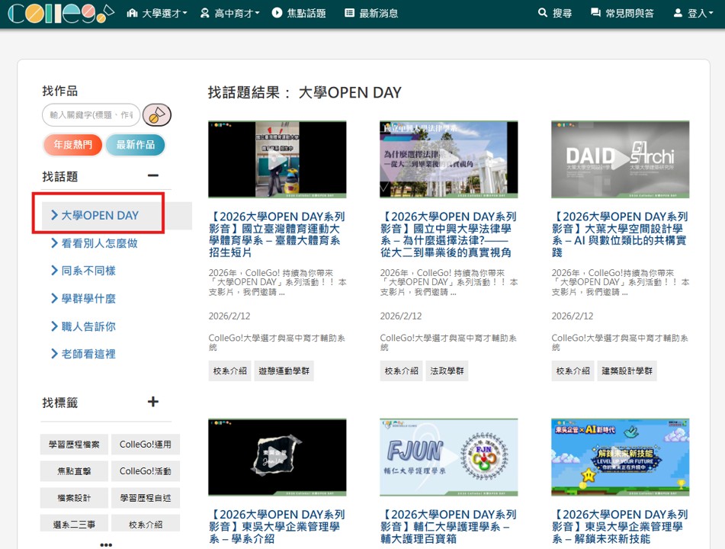The width and height of the screenshot is (725, 549).
Task: Select the 最新作品 filter button
Action: [135, 145]
